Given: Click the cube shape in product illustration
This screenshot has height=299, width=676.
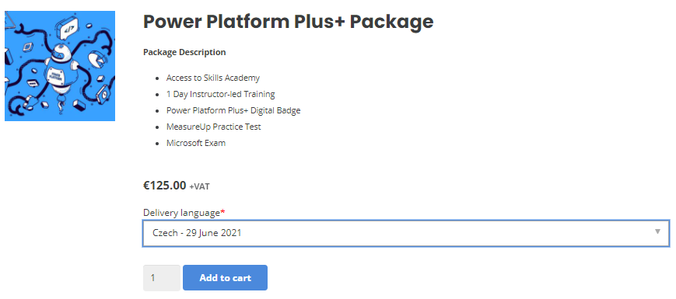Looking at the screenshot, I should point(79,105).
